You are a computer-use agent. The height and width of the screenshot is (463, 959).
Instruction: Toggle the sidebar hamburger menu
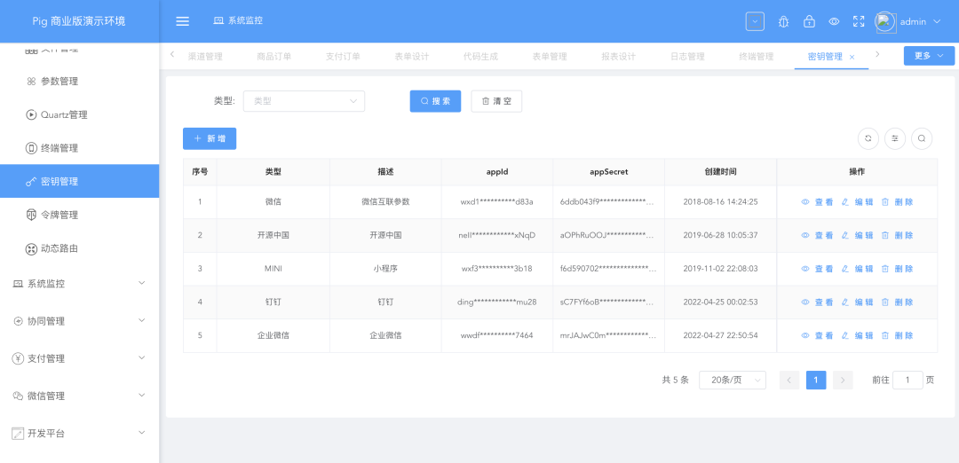[182, 21]
